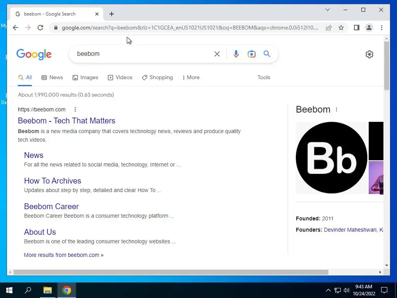Clear the search box with X icon

(x=217, y=54)
